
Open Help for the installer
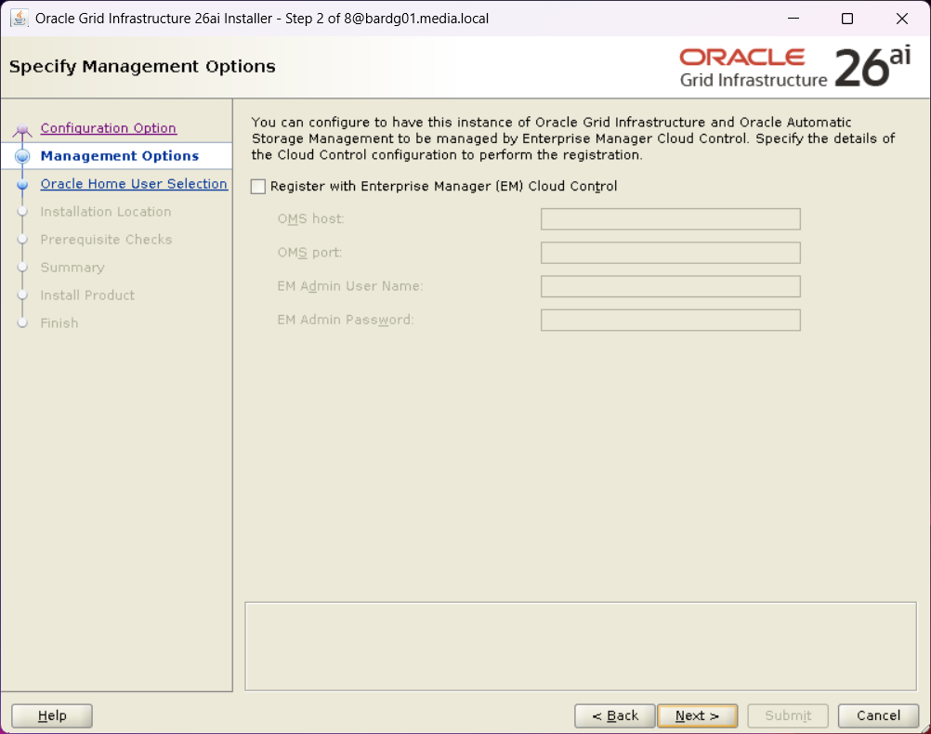pyautogui.click(x=52, y=715)
